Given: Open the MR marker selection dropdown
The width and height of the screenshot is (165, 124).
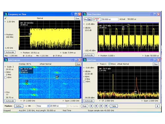Looking at the screenshot, I should (26, 106).
